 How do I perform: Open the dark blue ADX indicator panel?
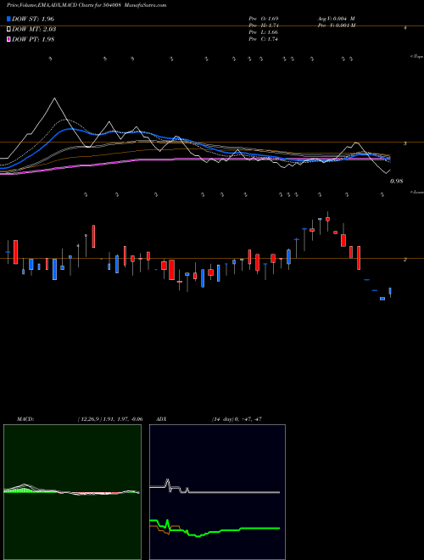click(217, 492)
